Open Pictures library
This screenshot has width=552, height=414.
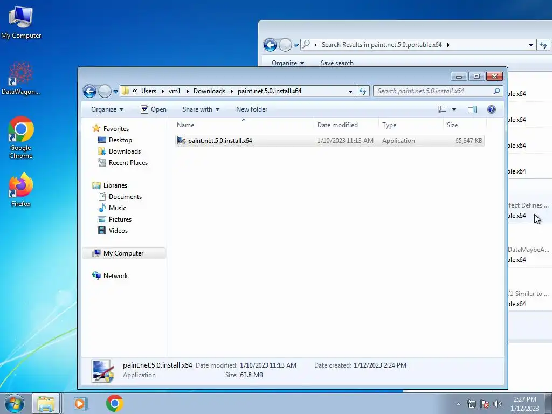pyautogui.click(x=120, y=219)
